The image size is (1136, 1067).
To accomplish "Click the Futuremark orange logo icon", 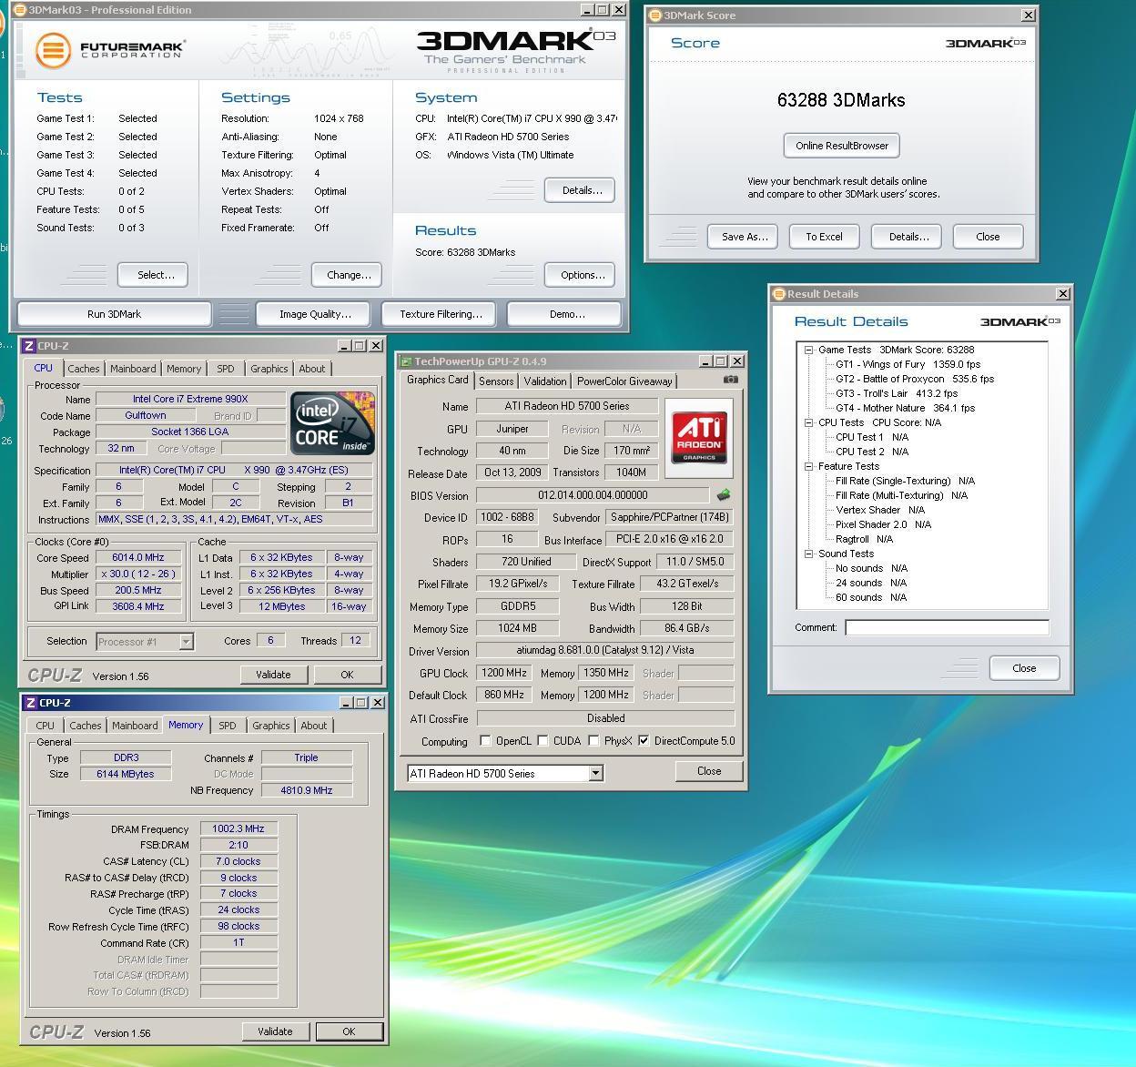I will click(x=53, y=50).
